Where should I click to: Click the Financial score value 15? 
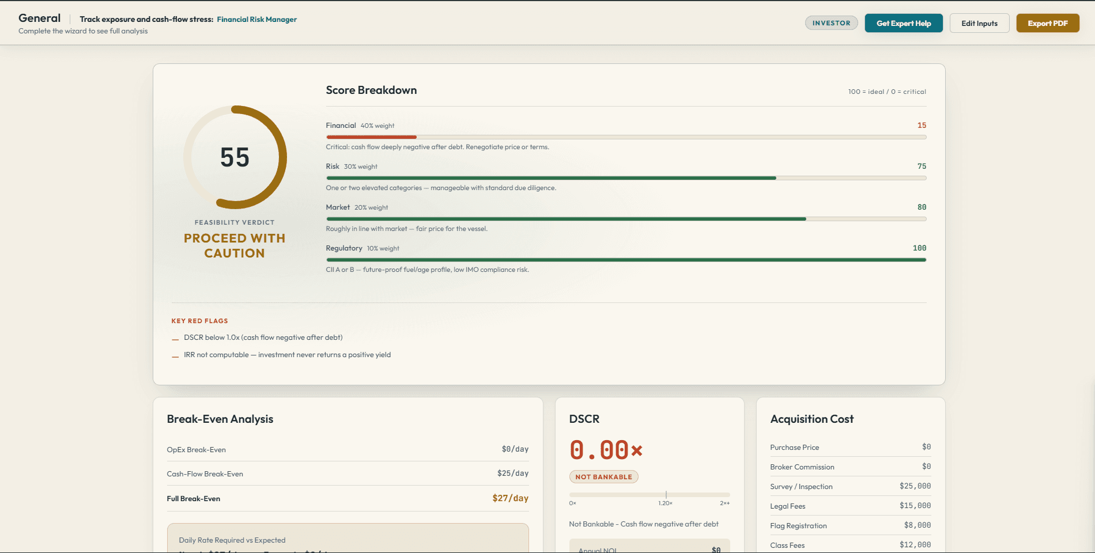pos(922,126)
